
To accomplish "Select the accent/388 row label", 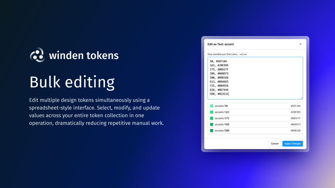I will pos(222,124).
